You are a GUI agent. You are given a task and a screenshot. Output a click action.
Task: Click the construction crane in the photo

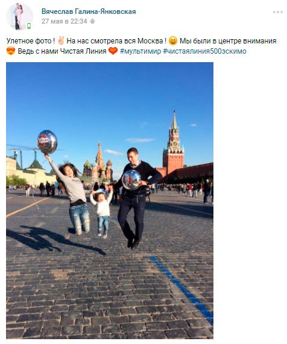click(x=24, y=153)
